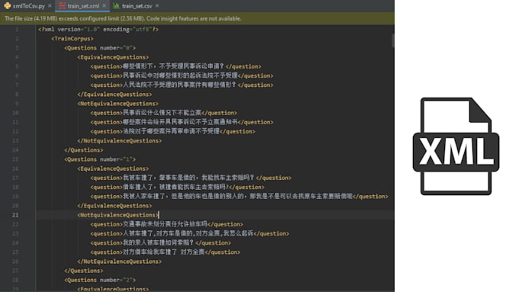Image resolution: width=519 pixels, height=292 pixels.
Task: Select the train_set.xml tab
Action: (83, 6)
